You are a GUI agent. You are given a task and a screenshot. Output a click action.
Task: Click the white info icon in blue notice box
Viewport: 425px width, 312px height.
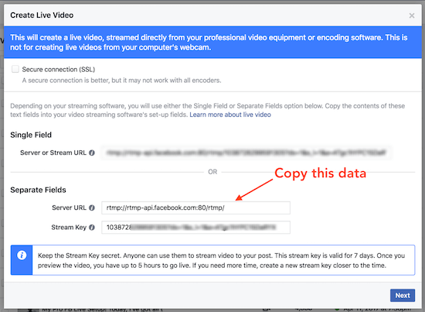click(x=22, y=255)
